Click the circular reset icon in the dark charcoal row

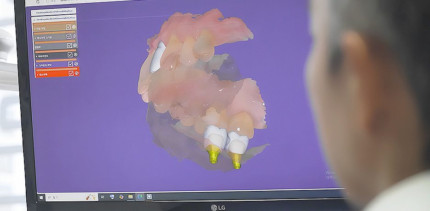pyautogui.click(x=76, y=55)
